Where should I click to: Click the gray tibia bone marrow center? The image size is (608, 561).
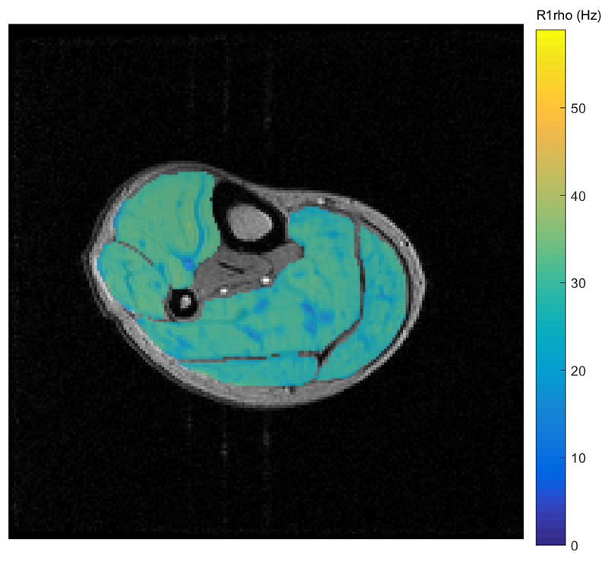click(249, 222)
